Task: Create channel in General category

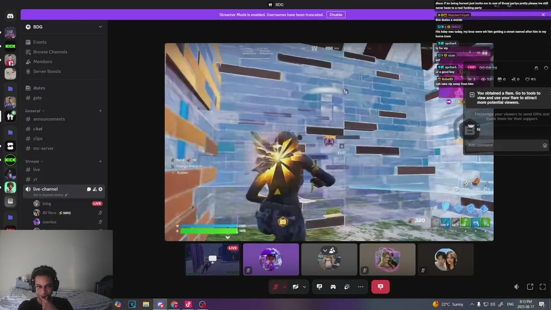Action: coord(100,111)
